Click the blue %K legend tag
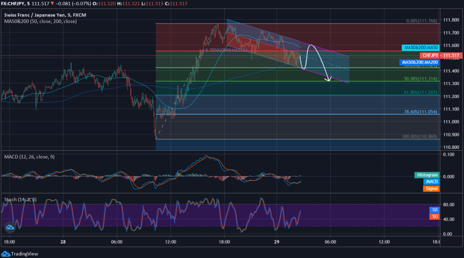 (434, 209)
